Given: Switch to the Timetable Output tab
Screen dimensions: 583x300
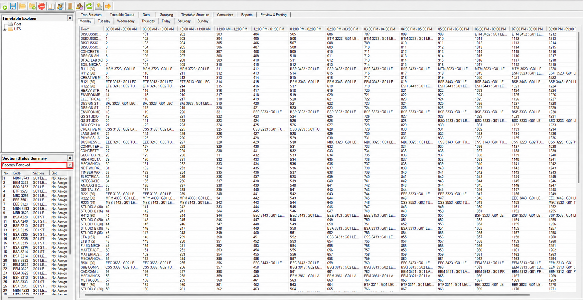Looking at the screenshot, I should coord(122,15).
